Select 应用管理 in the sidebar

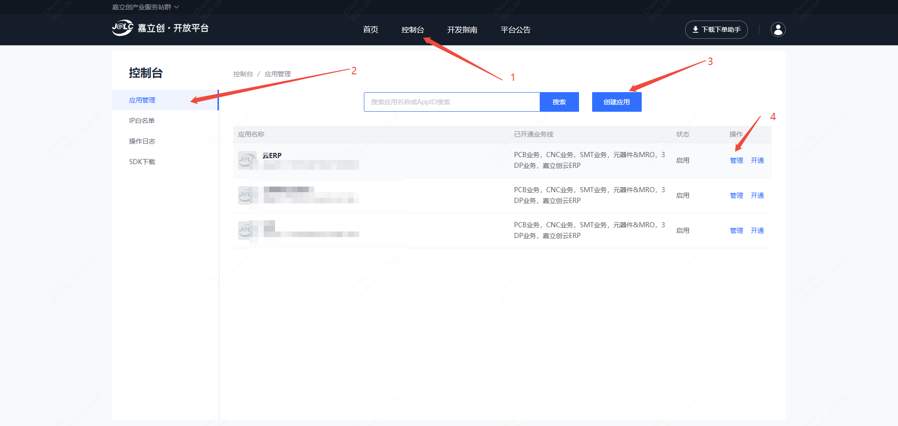(x=142, y=100)
